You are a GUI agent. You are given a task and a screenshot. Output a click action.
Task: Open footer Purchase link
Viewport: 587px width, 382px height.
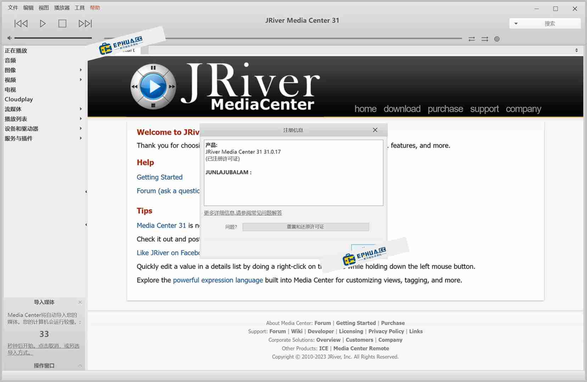pos(393,323)
